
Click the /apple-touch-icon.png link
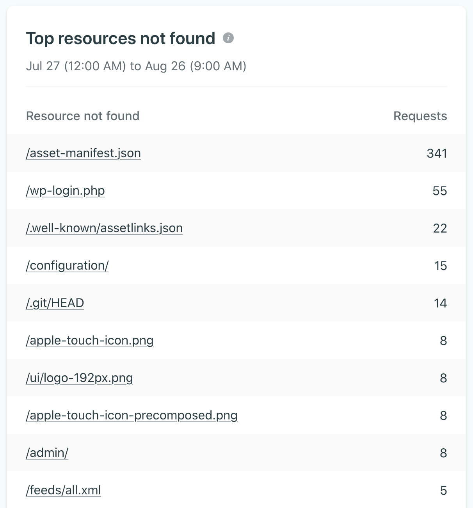(90, 341)
